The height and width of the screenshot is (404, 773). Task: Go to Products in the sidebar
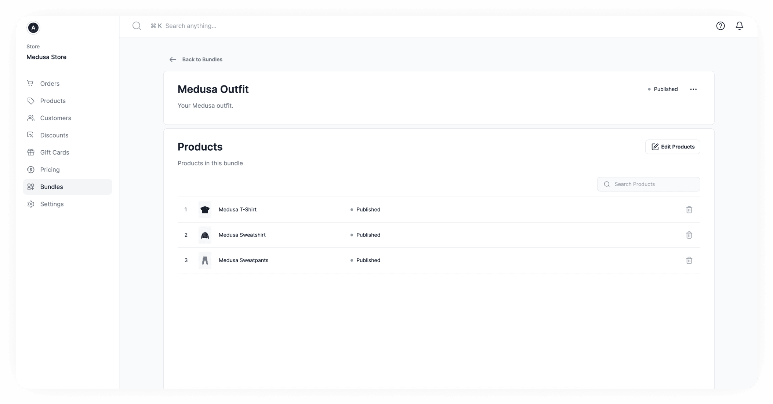[x=52, y=101]
